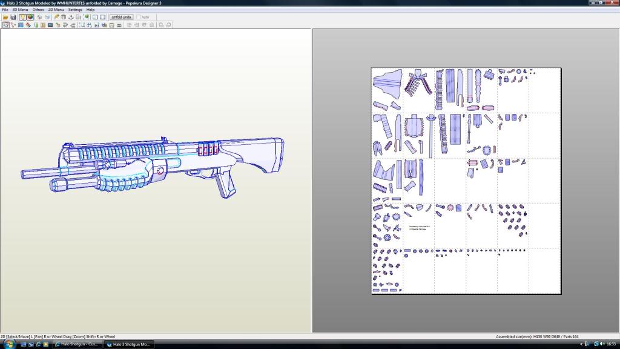Toggle the texture display colored cube icon
The height and width of the screenshot is (349, 620).
[30, 17]
